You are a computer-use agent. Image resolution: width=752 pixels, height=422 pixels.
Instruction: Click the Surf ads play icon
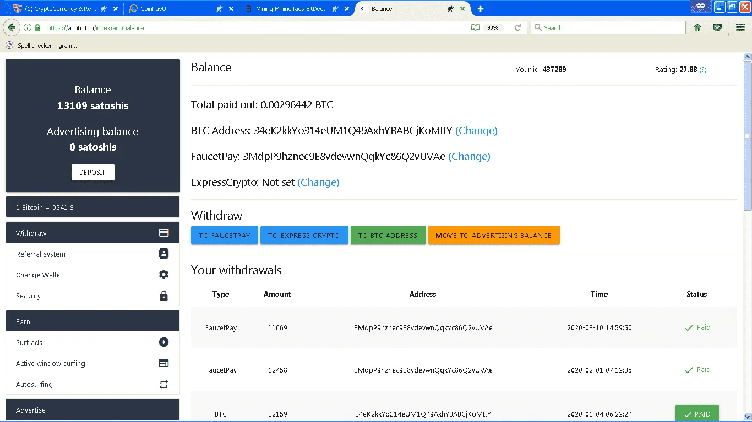[x=164, y=342]
